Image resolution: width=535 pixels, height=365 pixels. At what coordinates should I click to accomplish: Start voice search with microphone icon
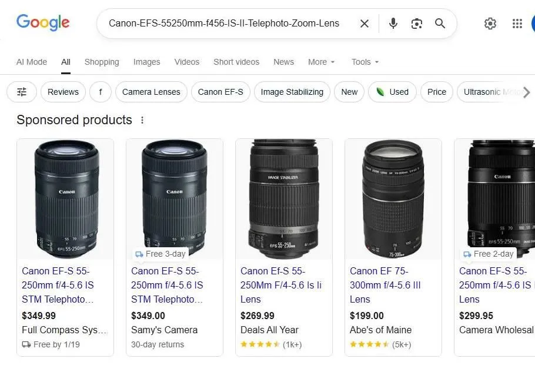pyautogui.click(x=393, y=24)
